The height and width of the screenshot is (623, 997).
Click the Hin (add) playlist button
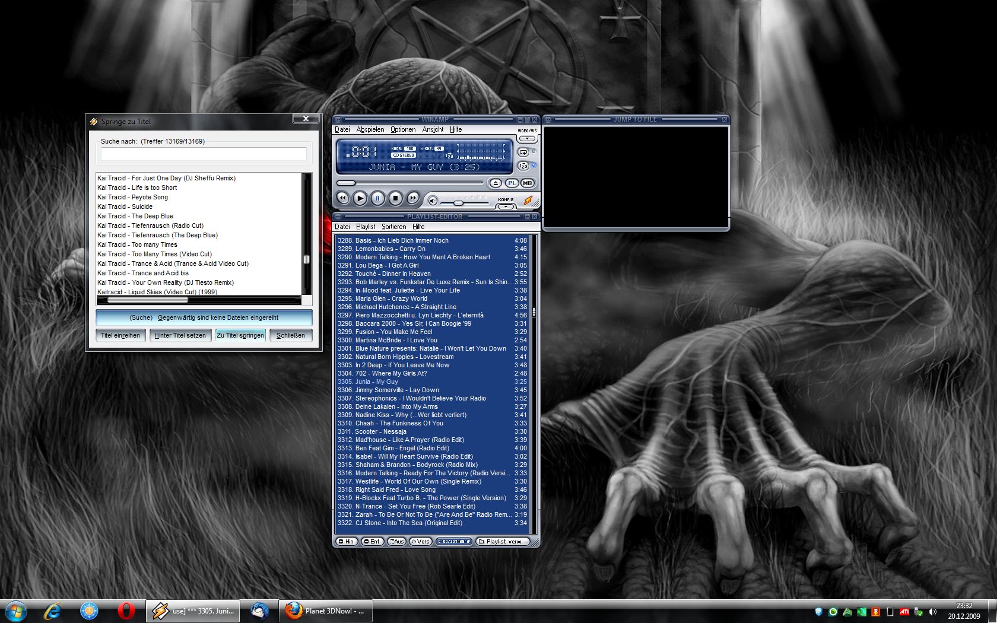pyautogui.click(x=347, y=541)
